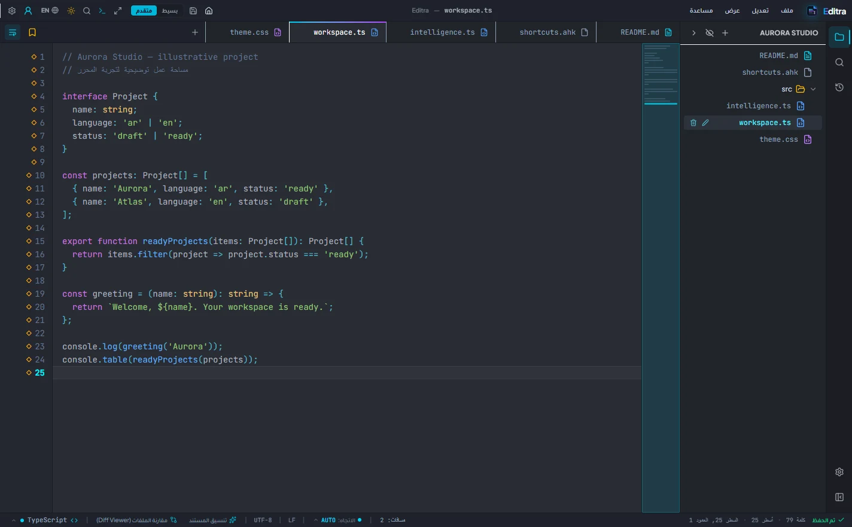
Task: Open the search icon in the activity bar
Action: (x=839, y=62)
